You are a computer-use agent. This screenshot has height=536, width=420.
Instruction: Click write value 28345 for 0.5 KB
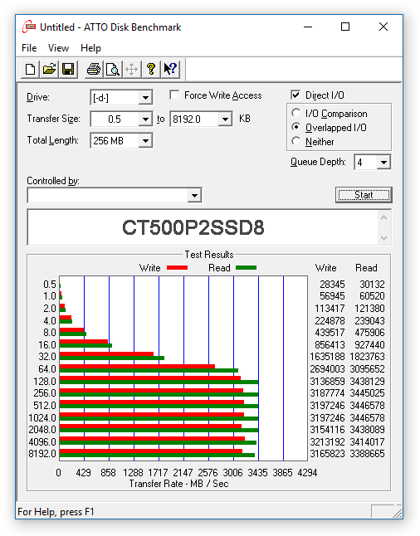(332, 285)
